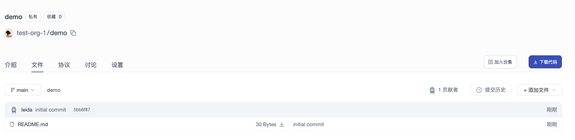This screenshot has height=140, width=575.
Task: Download README.md via the download icon
Action: [282, 125]
